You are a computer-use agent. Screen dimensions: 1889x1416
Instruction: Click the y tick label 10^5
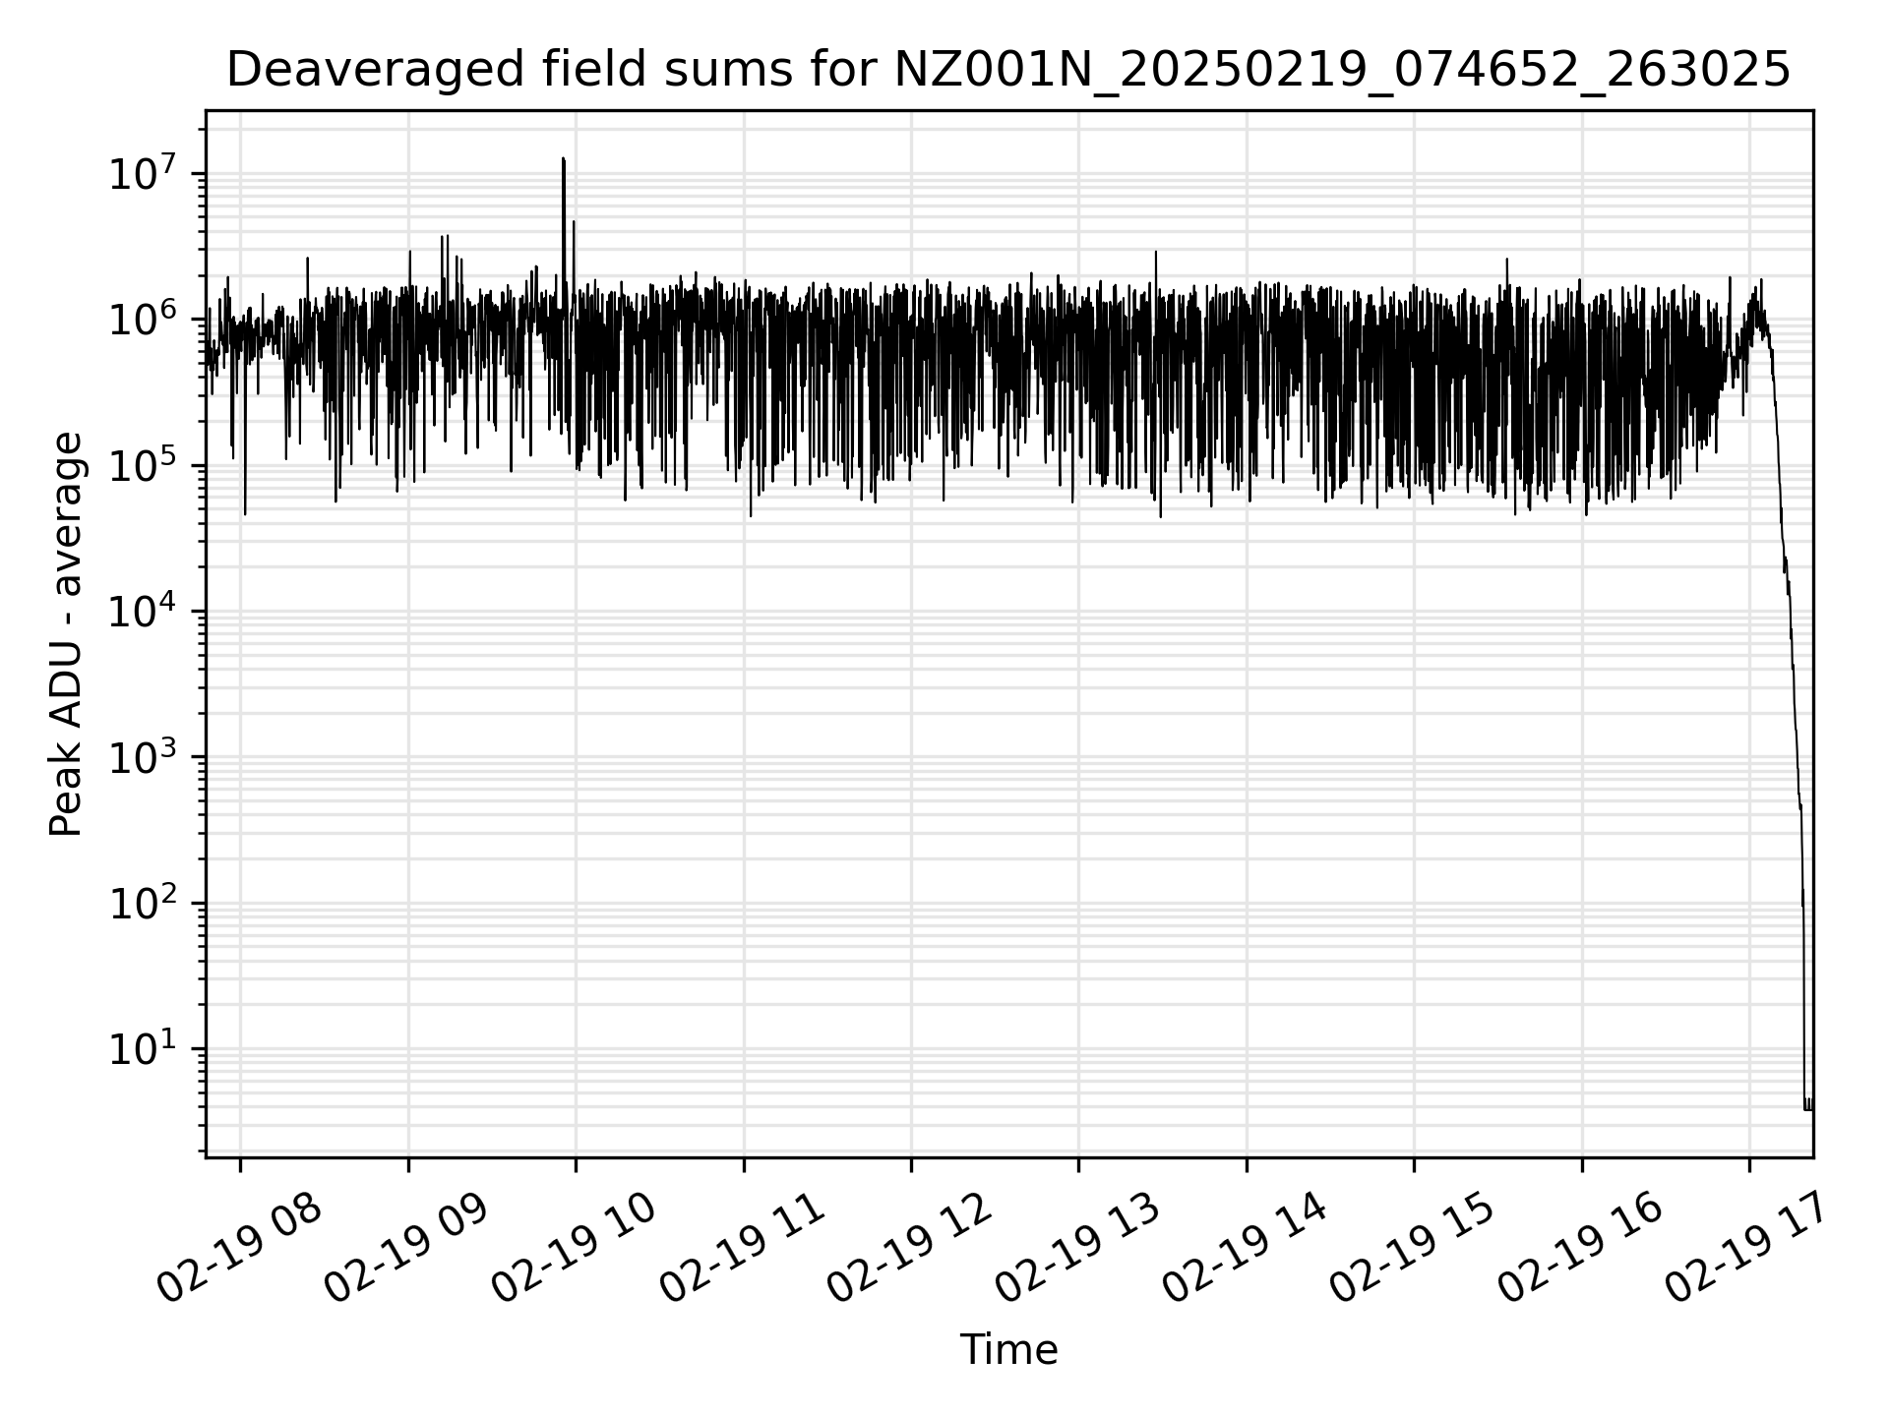pyautogui.click(x=144, y=463)
